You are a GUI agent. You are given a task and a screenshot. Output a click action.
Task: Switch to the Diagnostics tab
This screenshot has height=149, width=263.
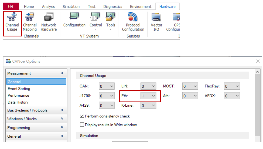pos(113,6)
